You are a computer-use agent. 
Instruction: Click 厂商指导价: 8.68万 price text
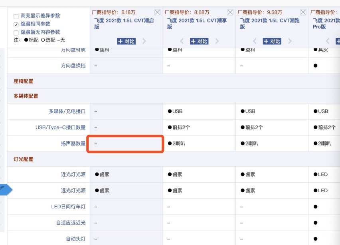pos(186,12)
